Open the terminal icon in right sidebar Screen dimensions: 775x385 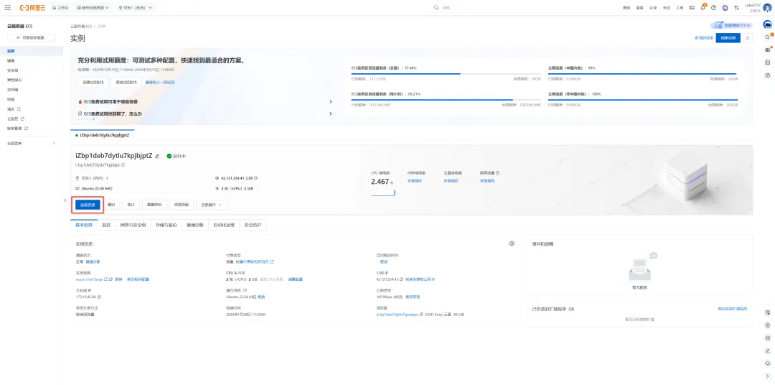(x=768, y=62)
